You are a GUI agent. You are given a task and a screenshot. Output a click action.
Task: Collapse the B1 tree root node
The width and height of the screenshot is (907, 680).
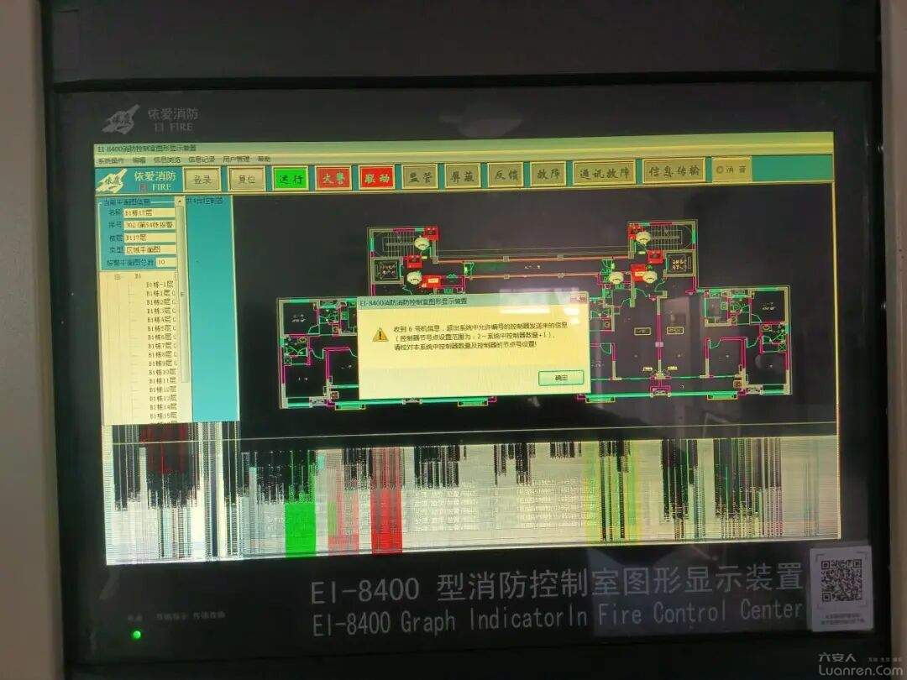(118, 276)
